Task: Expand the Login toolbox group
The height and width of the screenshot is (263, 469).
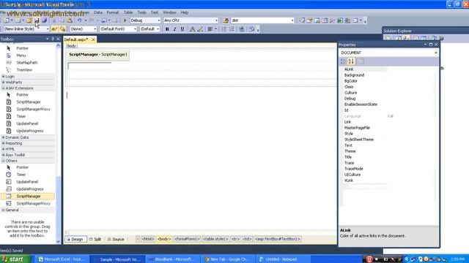Action: coord(3,76)
